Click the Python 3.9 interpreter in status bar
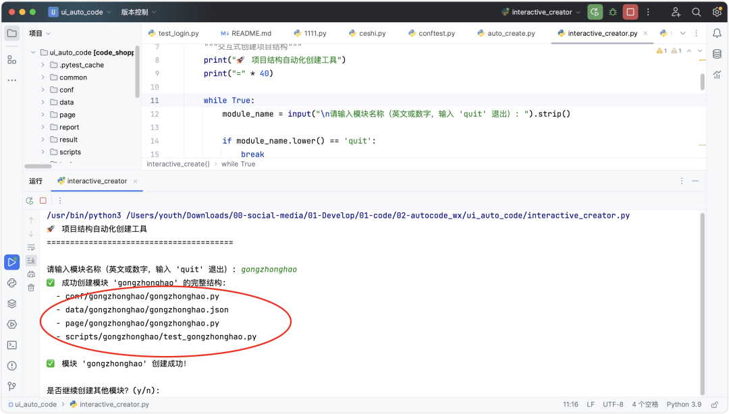 pos(684,405)
